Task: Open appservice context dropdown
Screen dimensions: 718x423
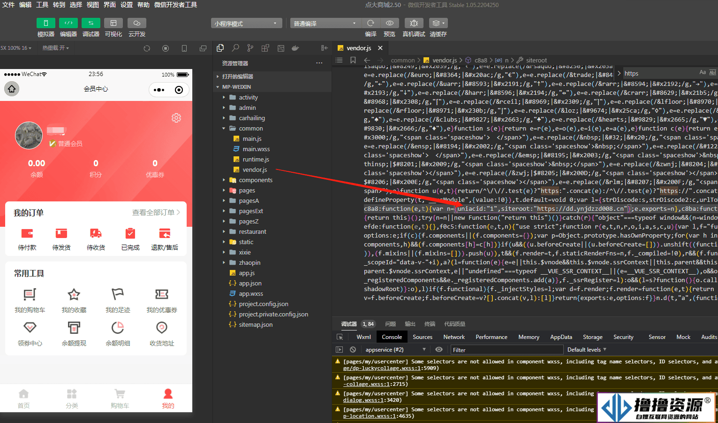Action: click(395, 350)
